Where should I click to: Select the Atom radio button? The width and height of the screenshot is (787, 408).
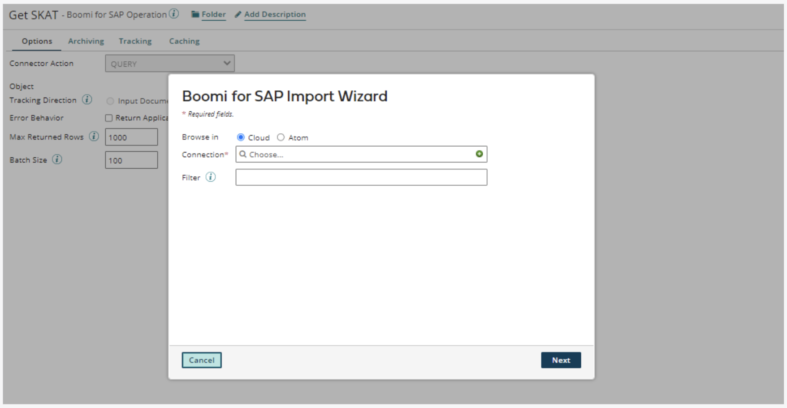(281, 137)
